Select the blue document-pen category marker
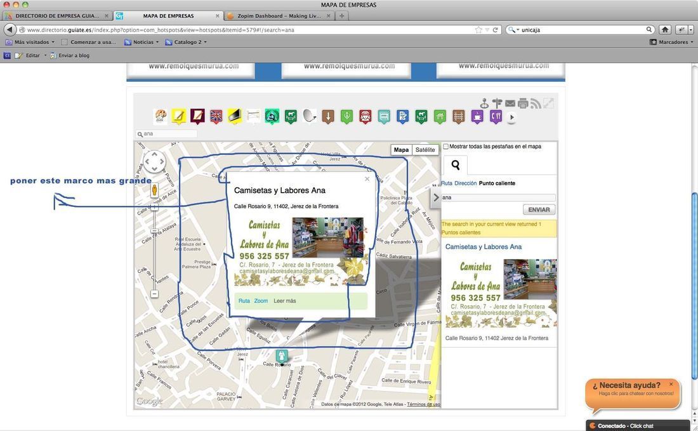 [x=402, y=116]
